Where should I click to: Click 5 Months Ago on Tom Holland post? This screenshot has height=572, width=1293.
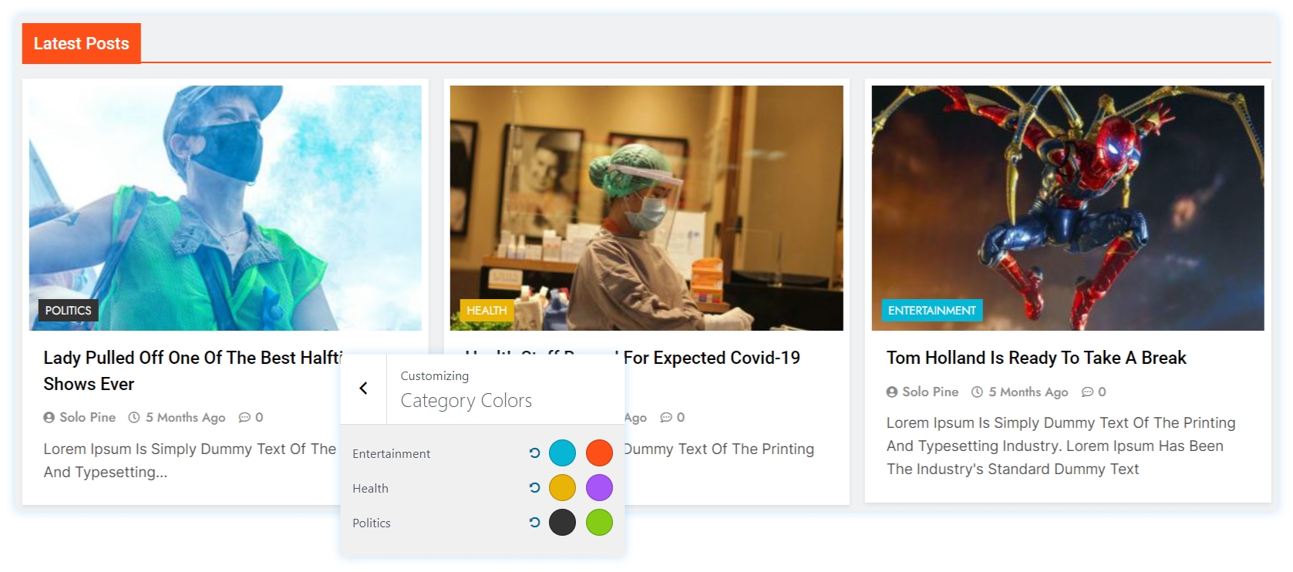tap(1029, 392)
